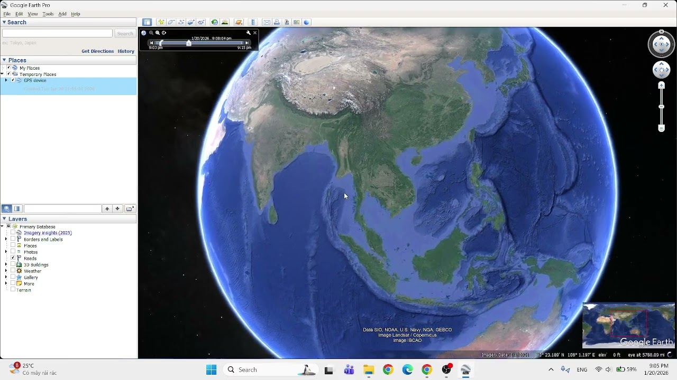Show sunlight across the landscape

(225, 22)
